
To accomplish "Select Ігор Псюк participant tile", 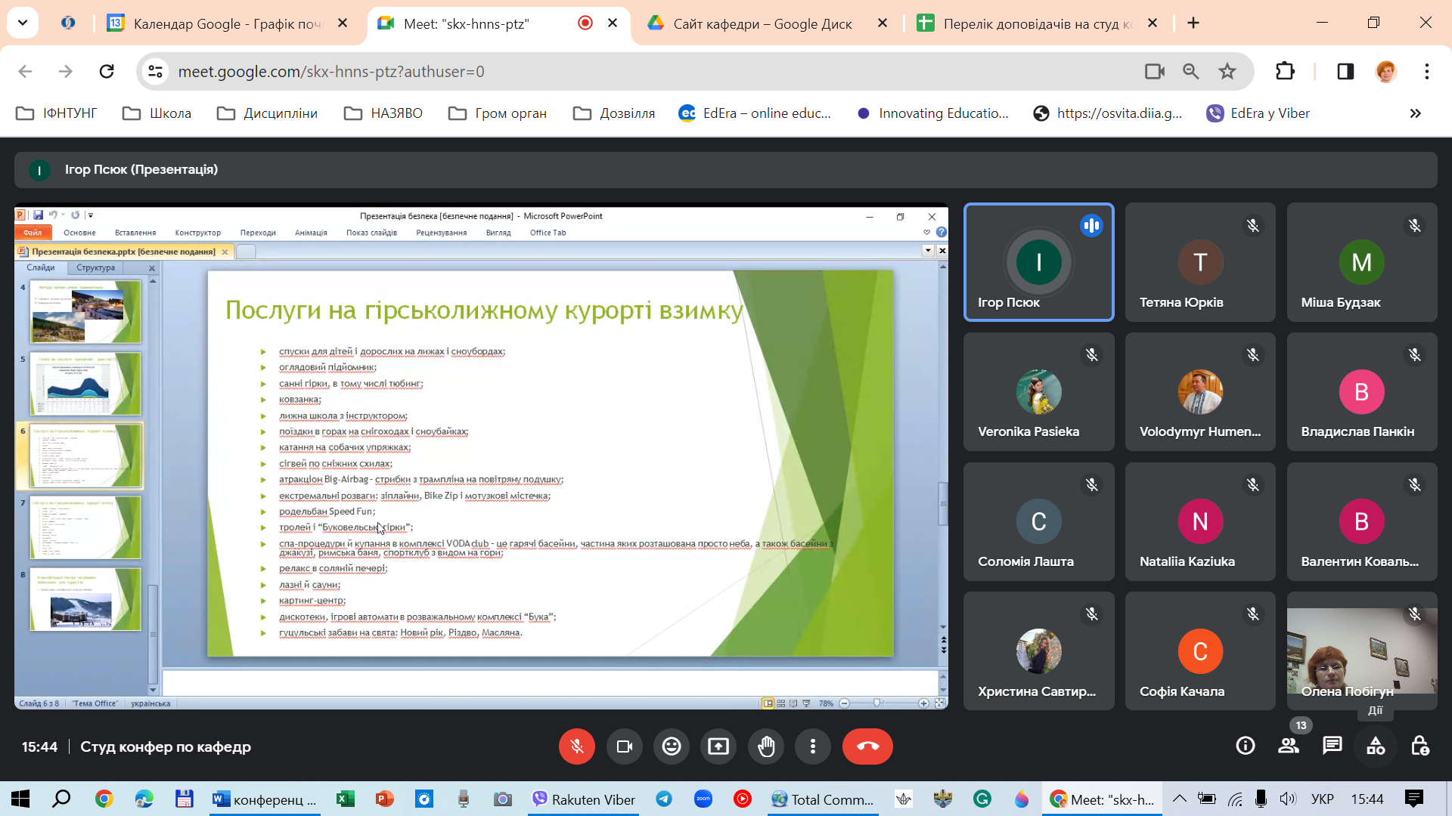I will (1038, 262).
